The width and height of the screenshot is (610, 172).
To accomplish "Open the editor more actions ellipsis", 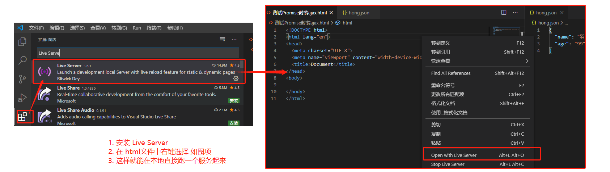I will [x=515, y=13].
